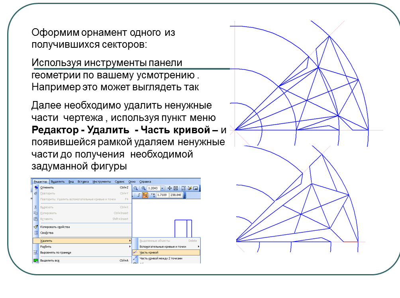Choose Часть кривой in the submenu
Image resolution: width=400 pixels, height=298 pixels.
(x=166, y=252)
